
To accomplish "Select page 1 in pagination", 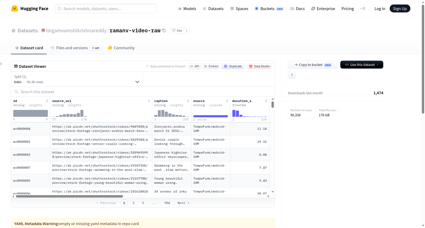I will point(124,203).
